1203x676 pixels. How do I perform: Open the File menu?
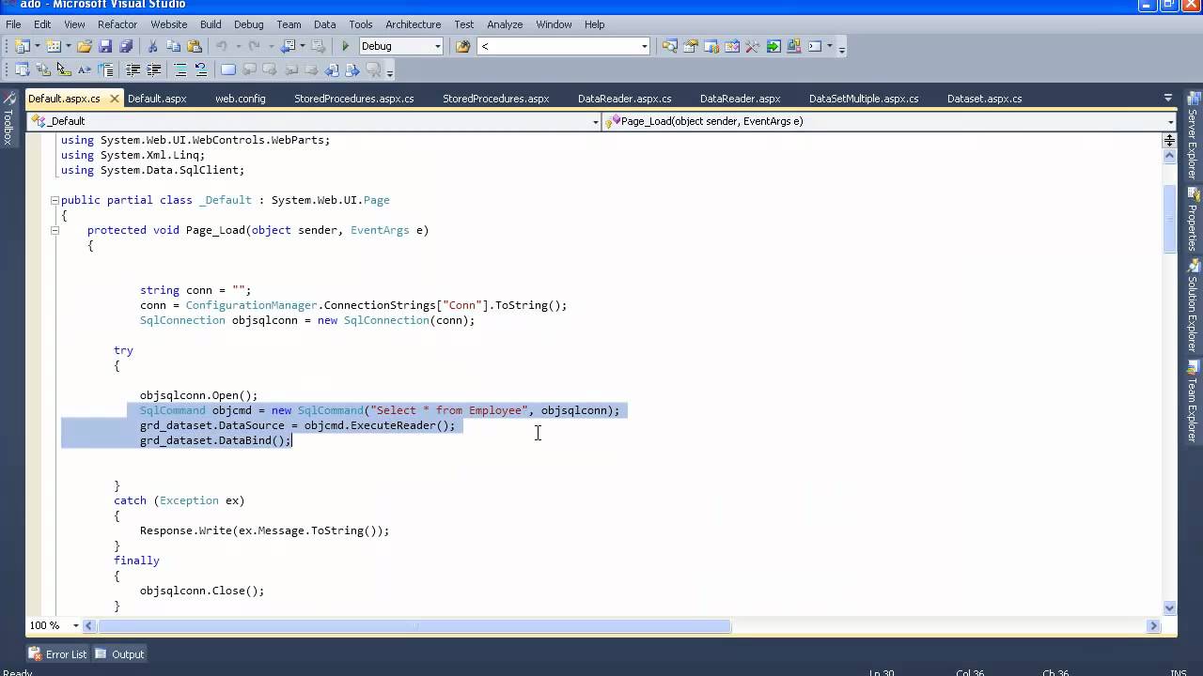pos(13,24)
